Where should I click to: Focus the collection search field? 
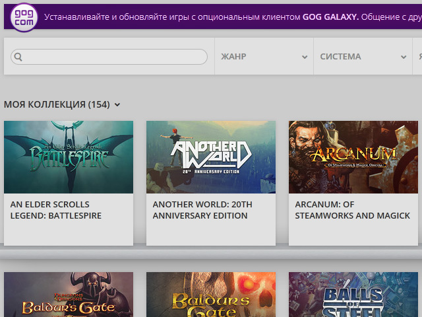click(x=109, y=57)
